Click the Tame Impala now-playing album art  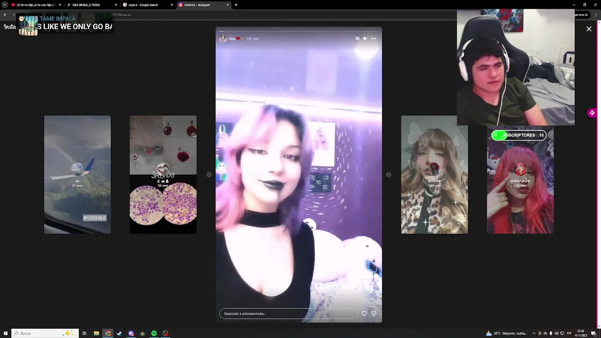click(28, 26)
